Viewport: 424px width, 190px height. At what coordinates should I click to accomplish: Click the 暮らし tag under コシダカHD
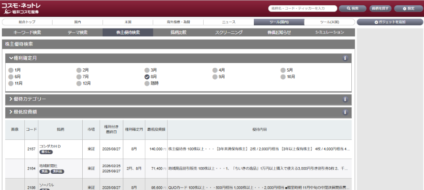[x=46, y=152]
